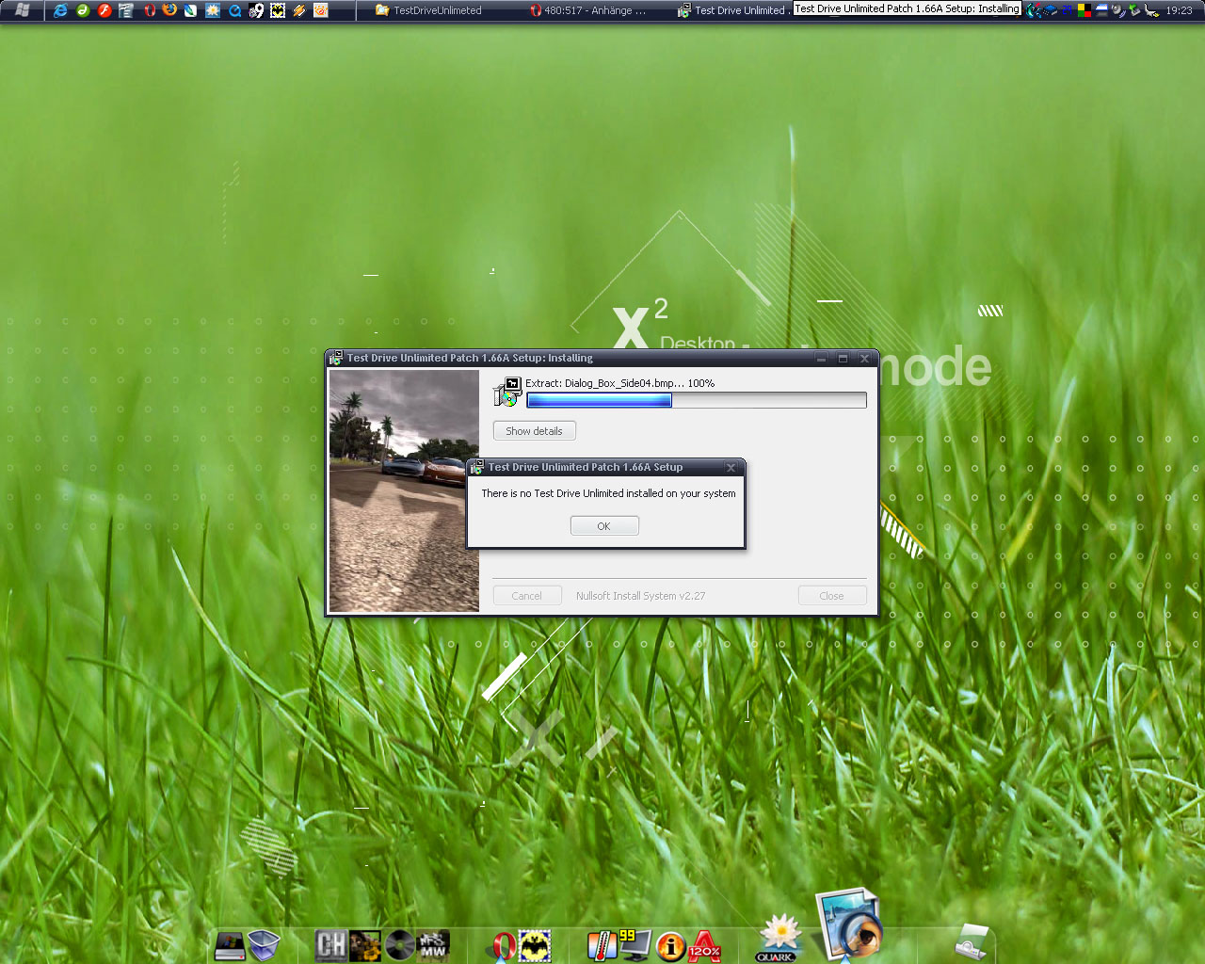Screen dimensions: 1205x964
Task: Launch Flash from the quick launch bar
Action: click(104, 10)
